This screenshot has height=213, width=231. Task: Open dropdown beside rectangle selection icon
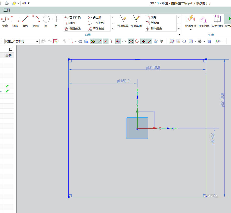(x=75, y=41)
